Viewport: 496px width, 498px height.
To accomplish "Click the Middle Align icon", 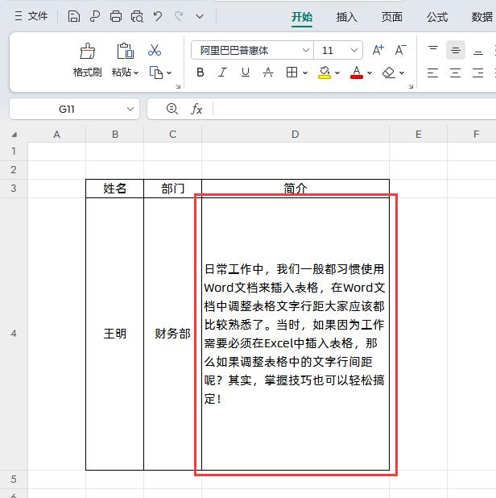I will 456,50.
